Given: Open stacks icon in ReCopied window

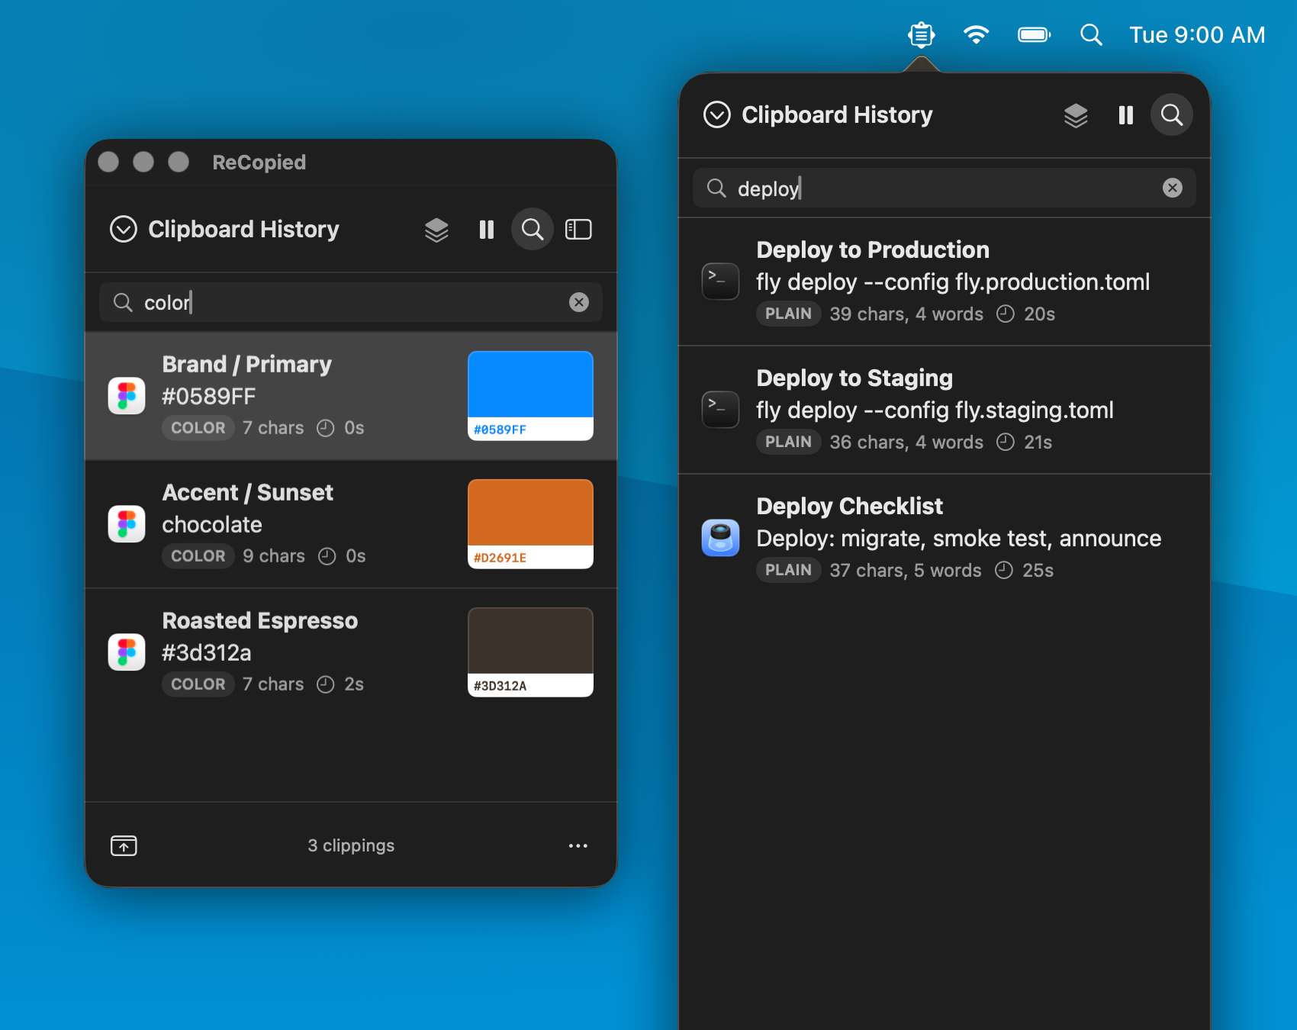Looking at the screenshot, I should (436, 229).
